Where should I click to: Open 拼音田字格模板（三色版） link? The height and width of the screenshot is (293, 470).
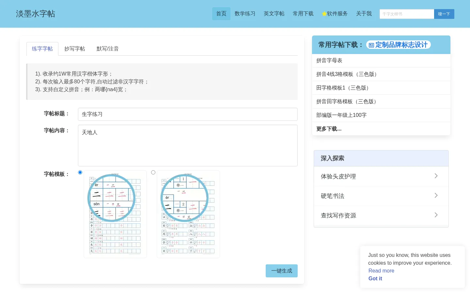point(381,102)
